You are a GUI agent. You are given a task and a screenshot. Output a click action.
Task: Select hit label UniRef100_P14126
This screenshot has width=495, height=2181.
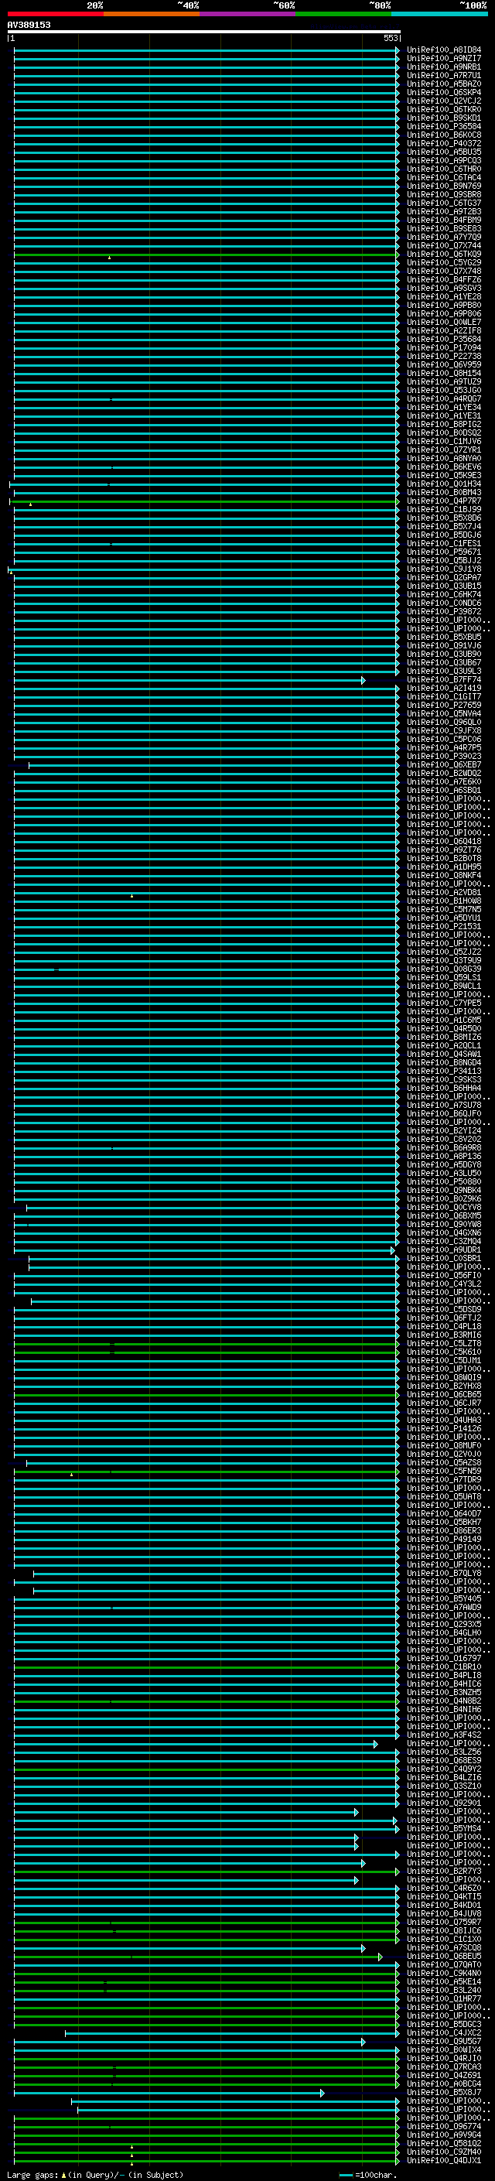444,1428
